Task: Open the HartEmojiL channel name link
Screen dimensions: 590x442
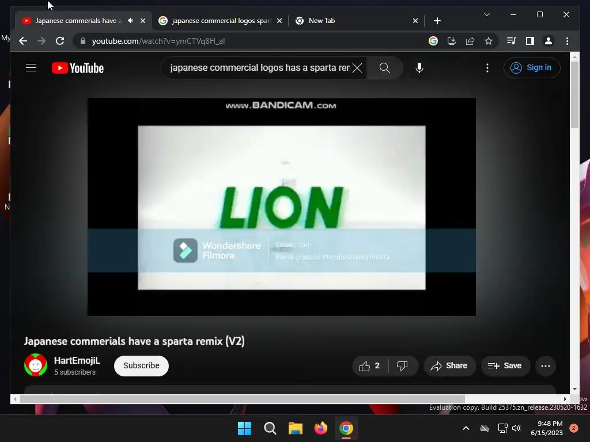Action: (x=77, y=360)
